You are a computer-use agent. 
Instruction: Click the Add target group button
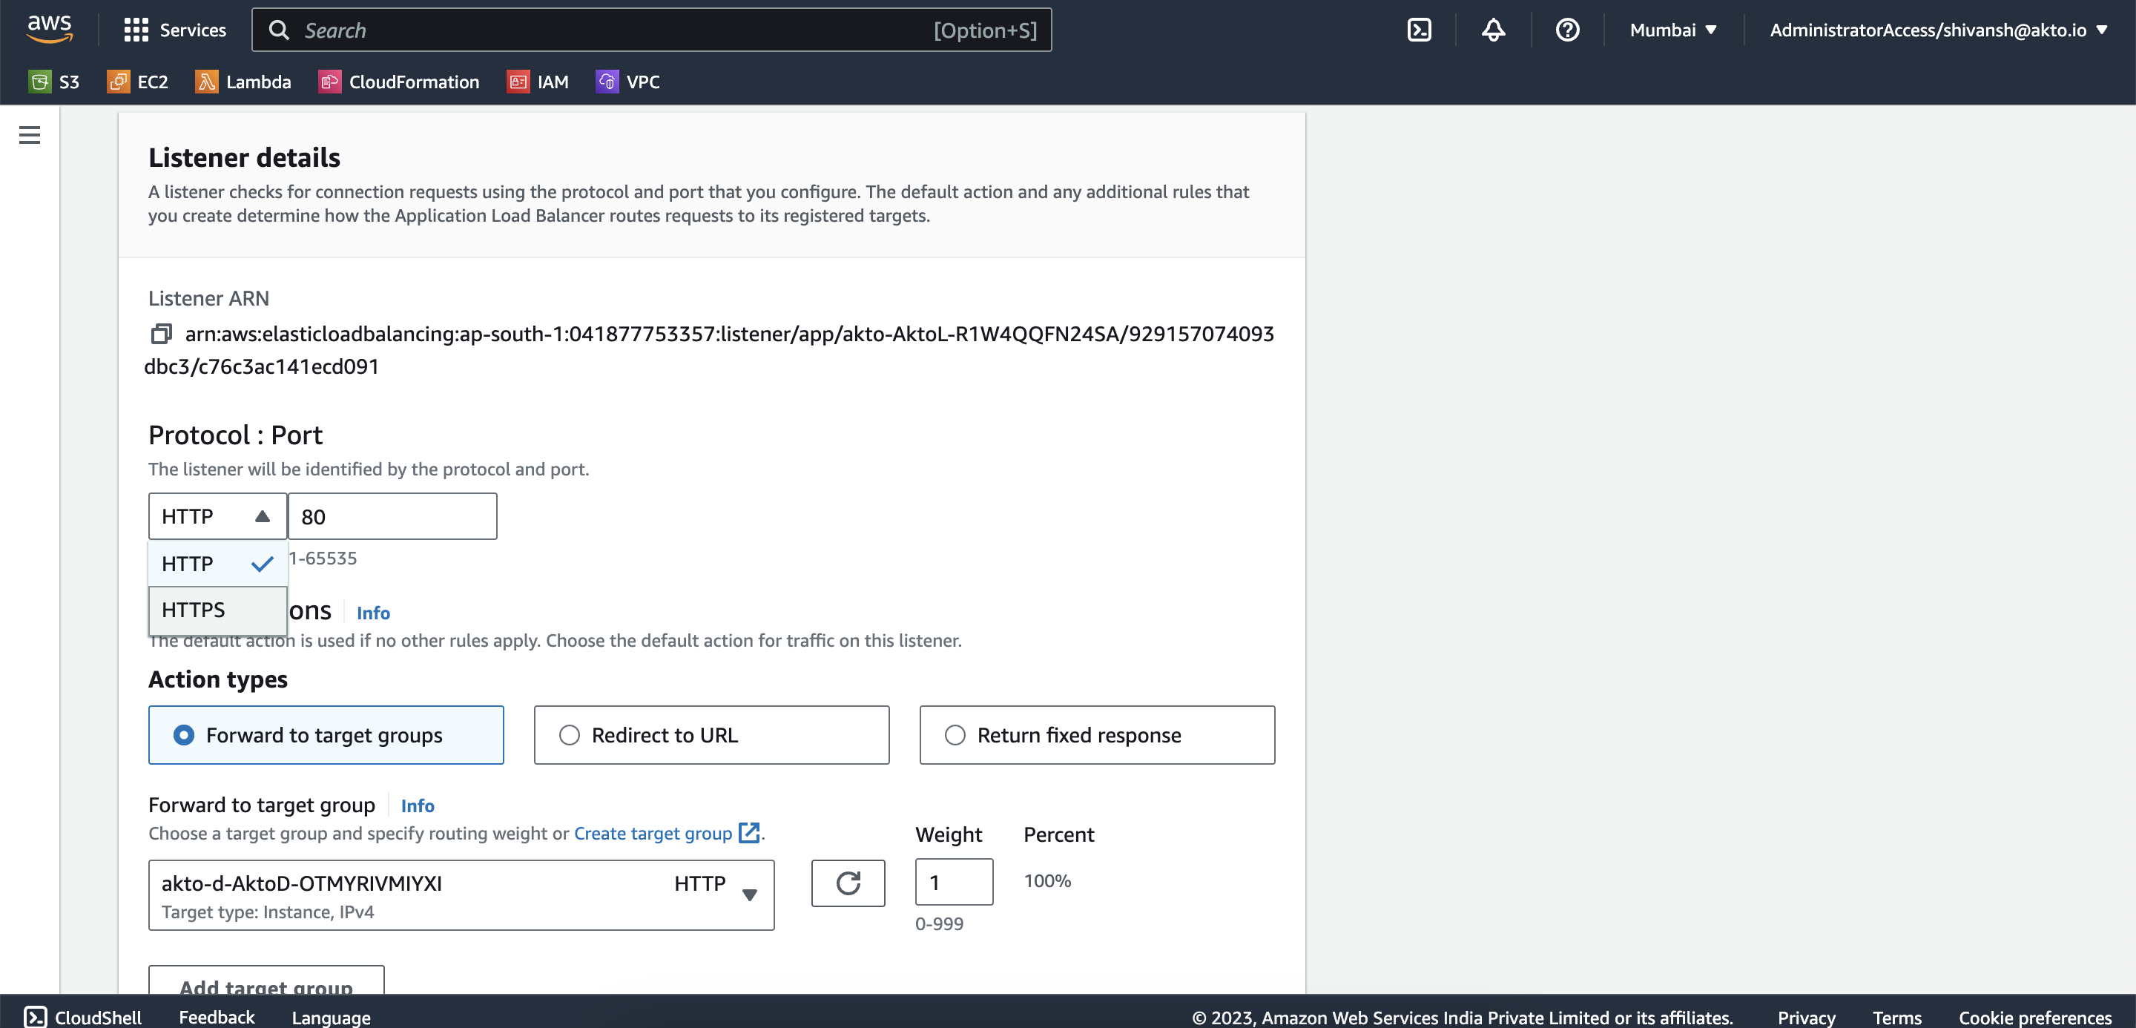[266, 988]
